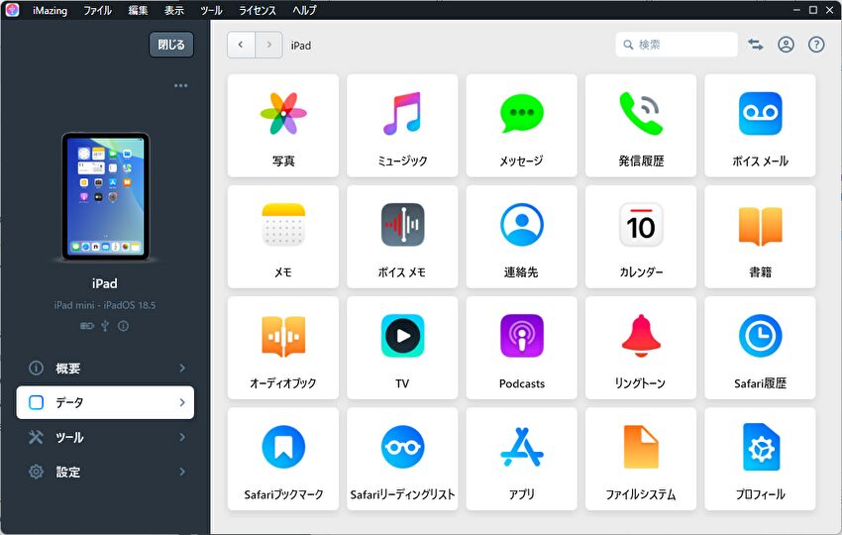Click the transfer arrows icon in toolbar
Image resolution: width=842 pixels, height=535 pixels.
(x=756, y=45)
